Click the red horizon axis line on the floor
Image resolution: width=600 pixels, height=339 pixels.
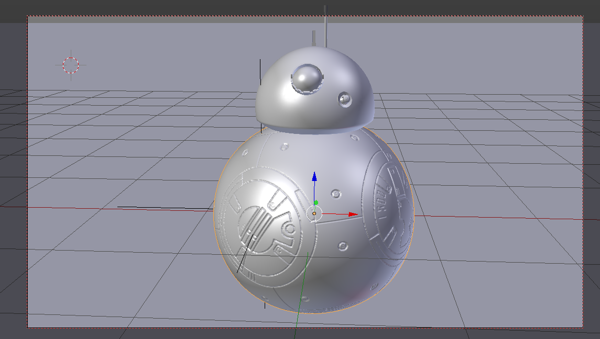click(x=105, y=209)
